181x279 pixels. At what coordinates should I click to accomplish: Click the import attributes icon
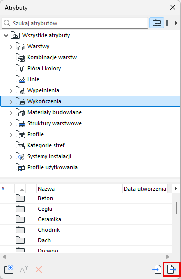click(157, 269)
